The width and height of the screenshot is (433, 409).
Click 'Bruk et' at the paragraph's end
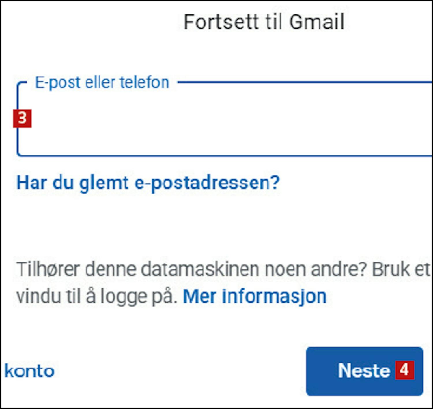tap(400, 269)
